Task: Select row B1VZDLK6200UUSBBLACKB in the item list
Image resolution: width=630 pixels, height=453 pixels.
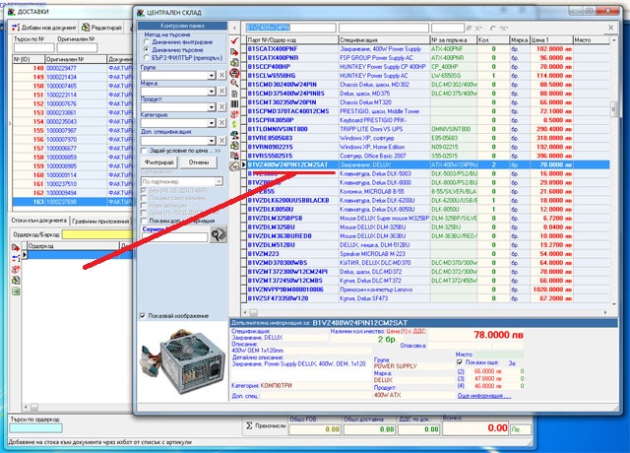Action: pos(427,200)
